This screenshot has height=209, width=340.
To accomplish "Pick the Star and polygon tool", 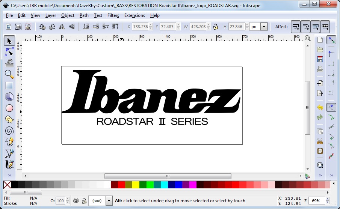I will click(9, 119).
